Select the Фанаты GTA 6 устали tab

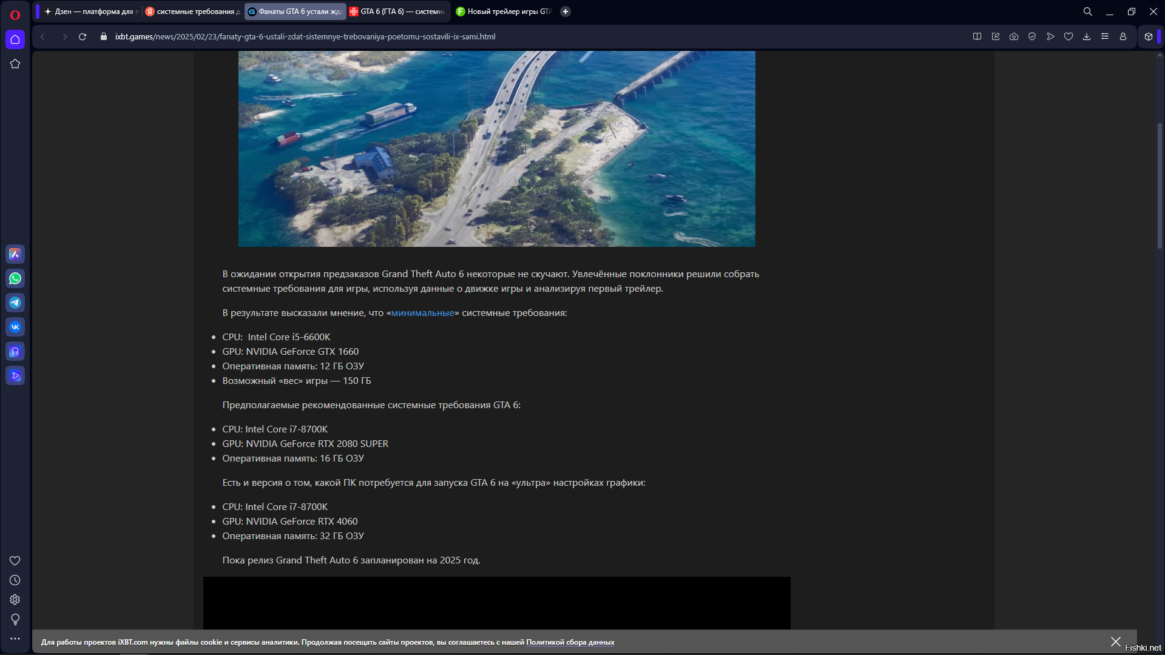(x=295, y=12)
